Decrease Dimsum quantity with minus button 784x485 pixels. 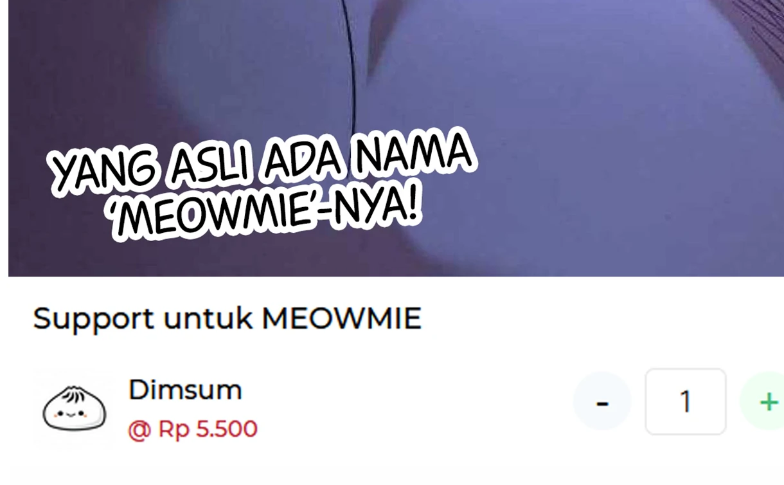(602, 401)
